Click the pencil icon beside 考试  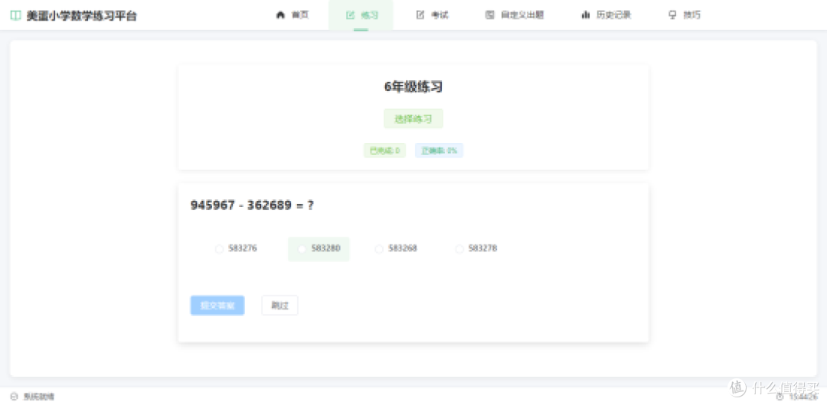420,15
